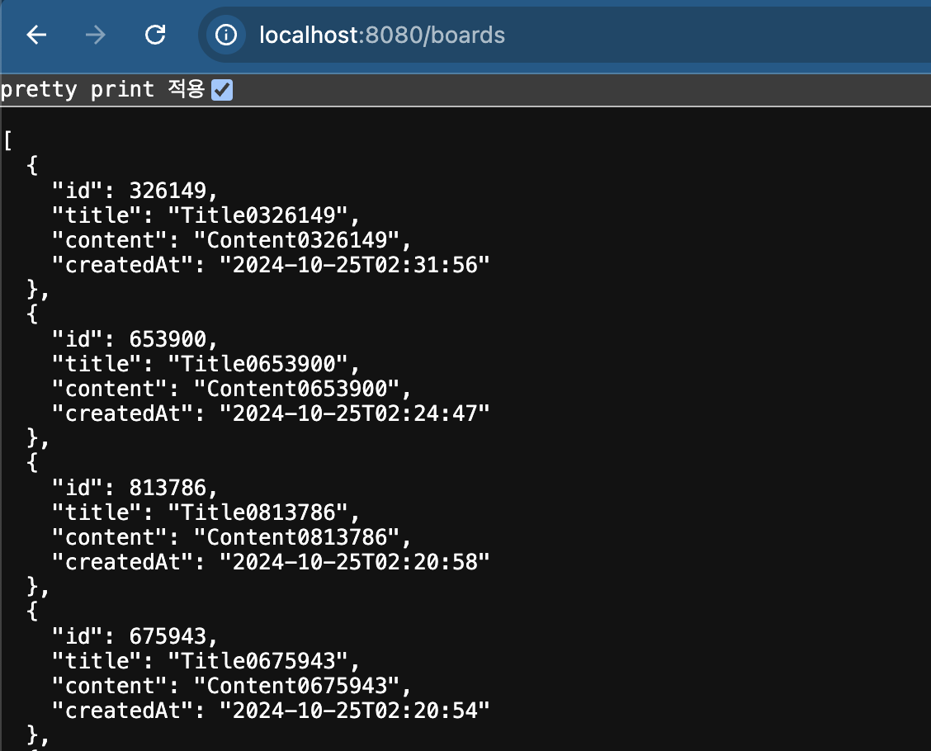
Task: Click the id value 675943
Action: point(168,636)
